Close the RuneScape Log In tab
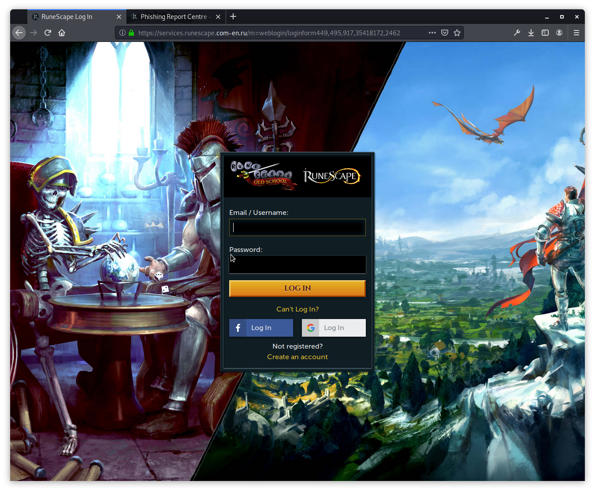Screen dimensions: 595x492 (x=119, y=17)
